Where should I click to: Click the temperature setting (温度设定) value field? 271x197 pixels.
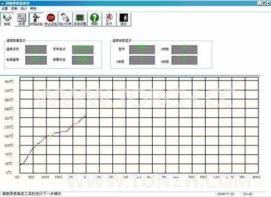[36, 49]
